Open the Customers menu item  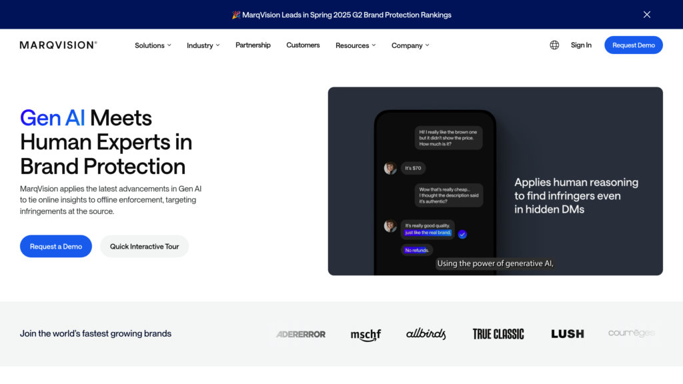[303, 45]
